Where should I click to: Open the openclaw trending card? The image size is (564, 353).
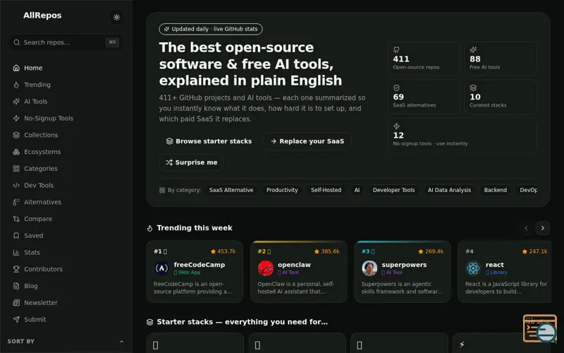pos(298,272)
